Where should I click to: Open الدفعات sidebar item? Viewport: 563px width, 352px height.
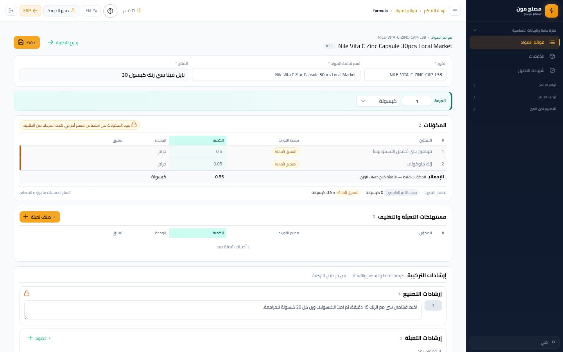(514, 56)
